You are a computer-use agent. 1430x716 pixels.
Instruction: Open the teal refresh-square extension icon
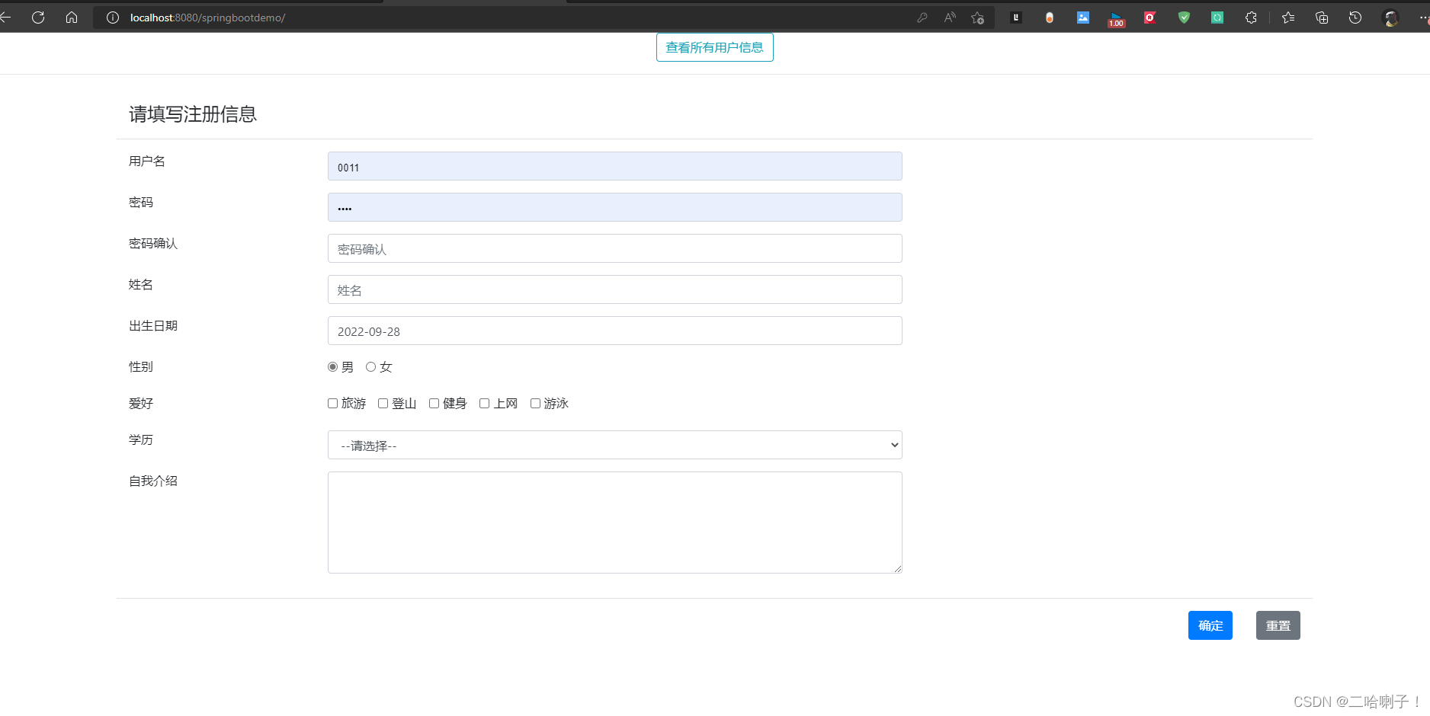[x=1217, y=18]
